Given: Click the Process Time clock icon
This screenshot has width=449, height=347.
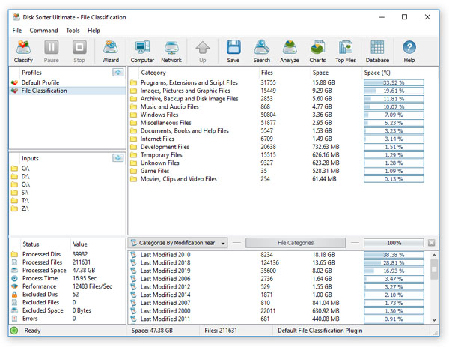Looking at the screenshot, I should [x=15, y=278].
